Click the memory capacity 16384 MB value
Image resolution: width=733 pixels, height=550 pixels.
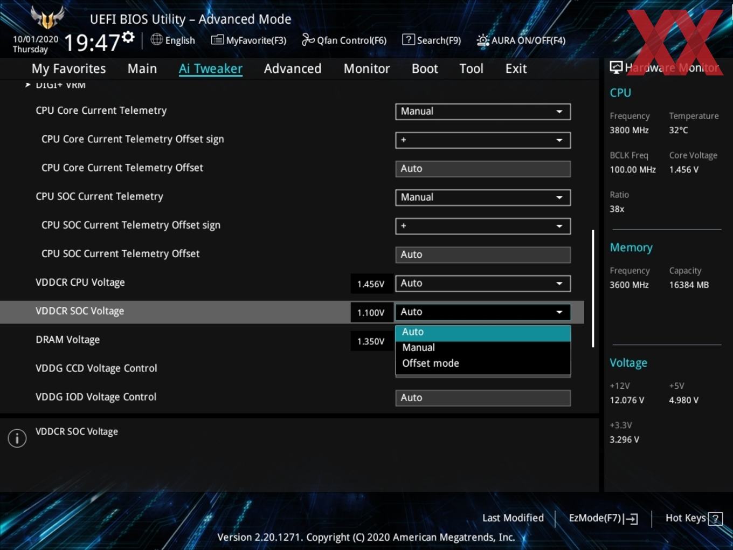point(689,285)
